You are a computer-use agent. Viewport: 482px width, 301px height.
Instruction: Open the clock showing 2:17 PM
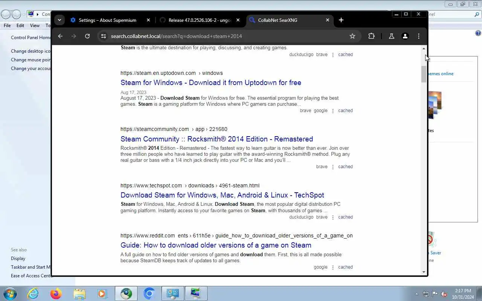tap(463, 294)
